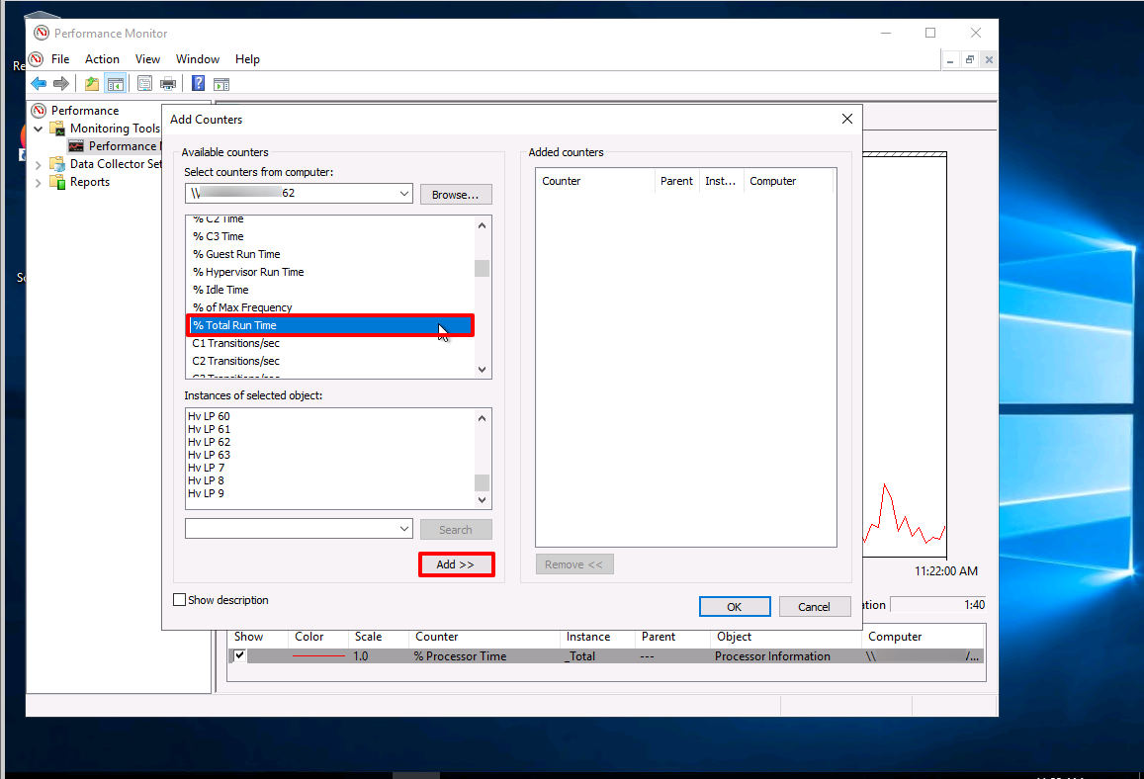The height and width of the screenshot is (779, 1144).
Task: Select instance Hv LP 7
Action: (206, 468)
